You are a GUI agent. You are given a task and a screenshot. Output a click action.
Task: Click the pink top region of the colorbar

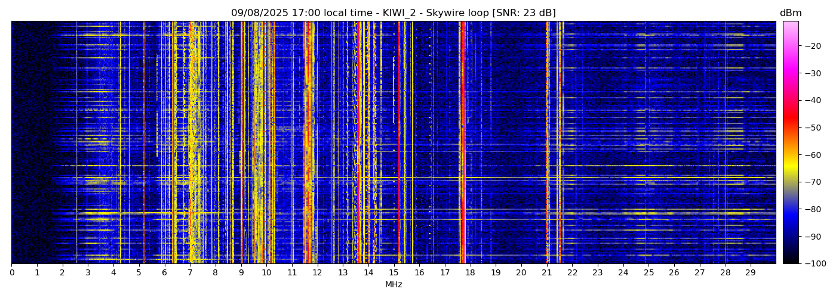pos(791,33)
